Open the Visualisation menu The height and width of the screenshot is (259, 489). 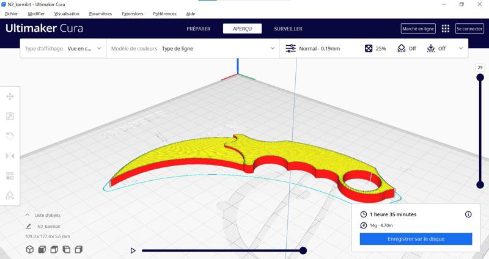click(x=67, y=13)
